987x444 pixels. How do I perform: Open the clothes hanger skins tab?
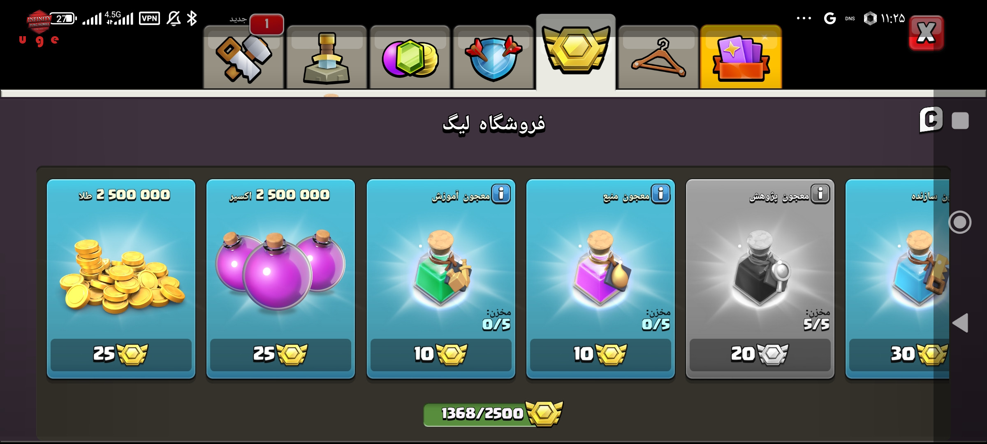(658, 57)
